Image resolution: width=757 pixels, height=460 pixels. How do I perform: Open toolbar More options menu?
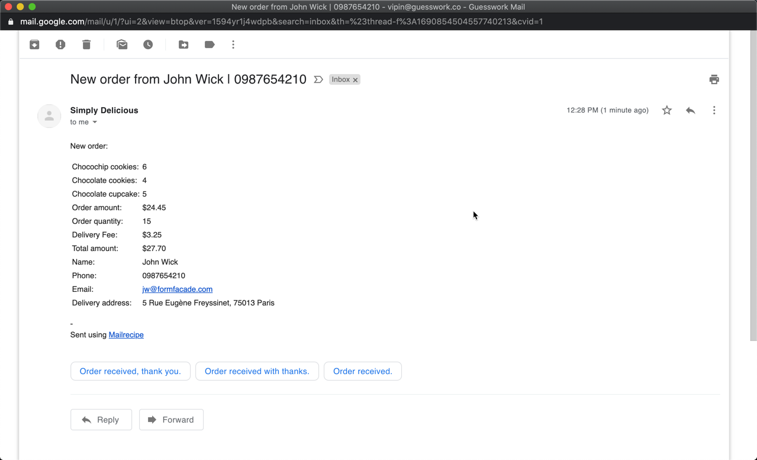point(233,45)
